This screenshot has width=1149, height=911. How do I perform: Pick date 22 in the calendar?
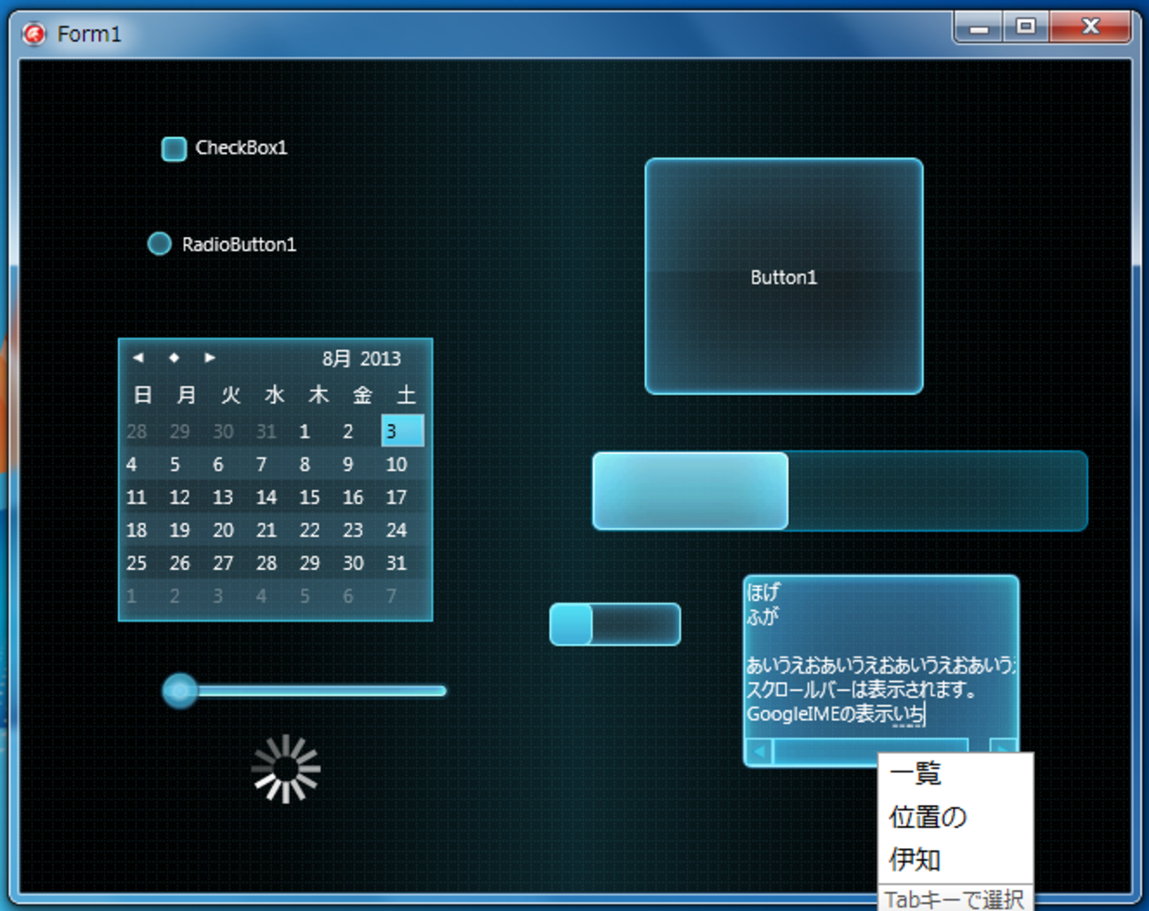coord(309,530)
